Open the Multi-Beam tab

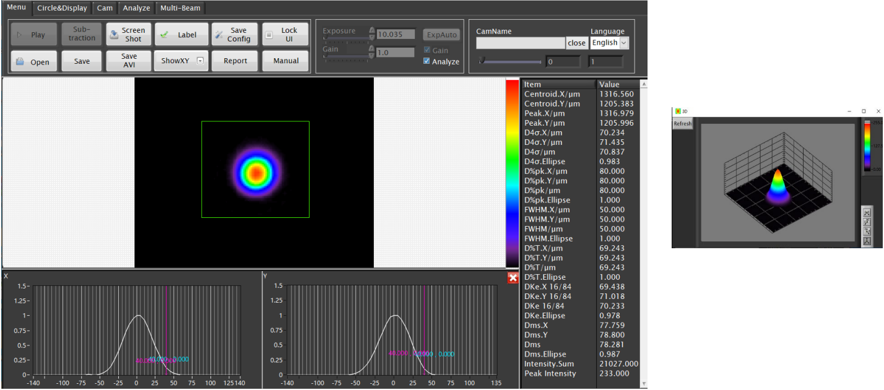click(x=180, y=8)
